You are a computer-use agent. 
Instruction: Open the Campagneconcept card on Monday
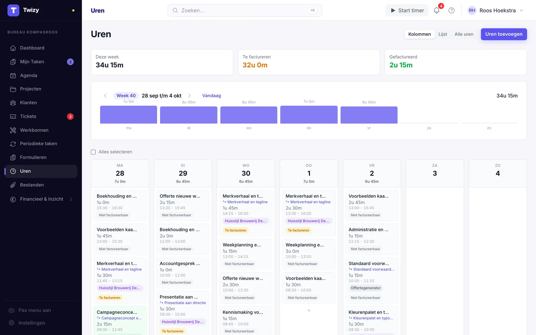click(120, 321)
